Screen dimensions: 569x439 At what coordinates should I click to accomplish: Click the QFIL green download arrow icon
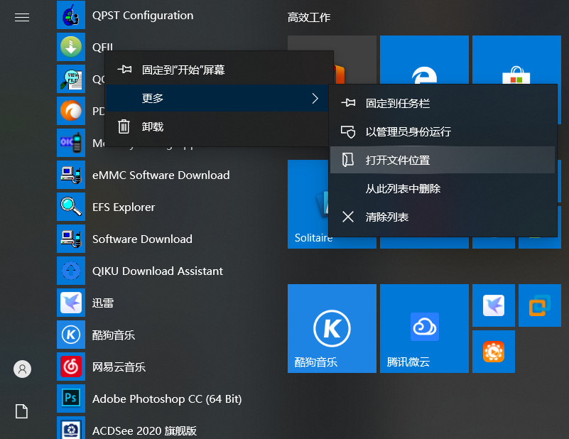click(x=71, y=47)
